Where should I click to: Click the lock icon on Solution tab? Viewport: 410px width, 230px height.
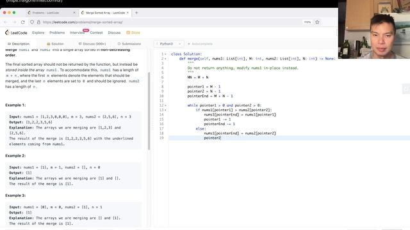click(49, 44)
